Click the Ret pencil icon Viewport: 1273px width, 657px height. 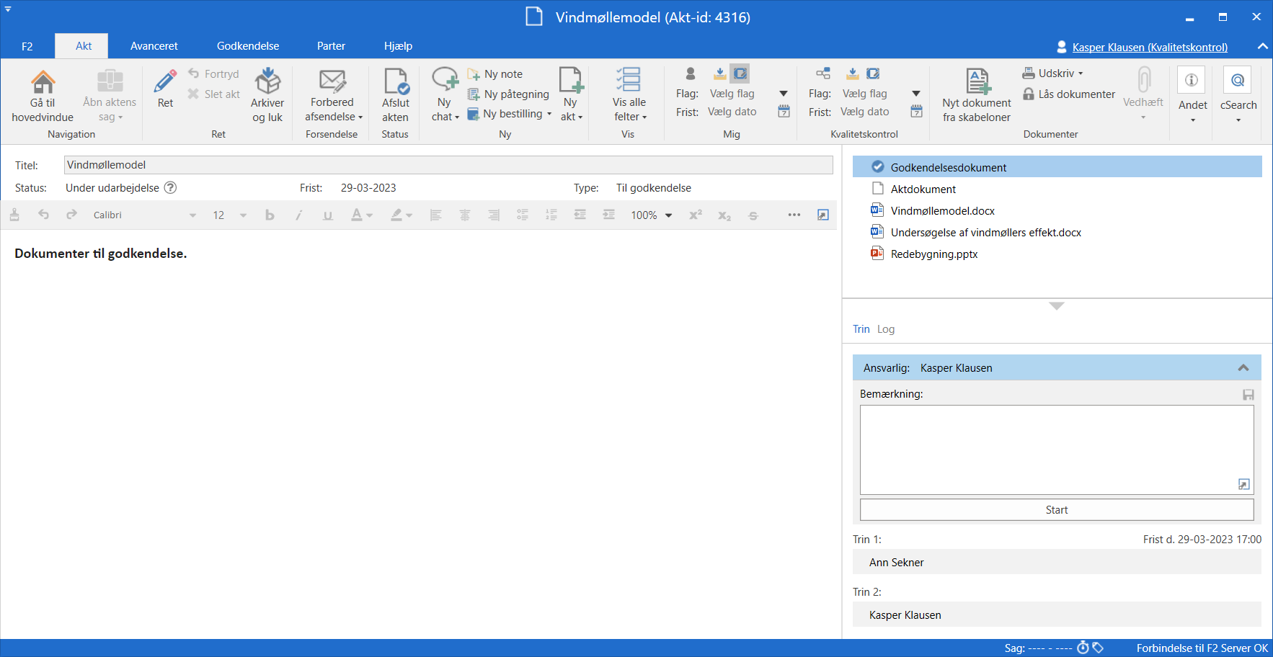tap(165, 81)
